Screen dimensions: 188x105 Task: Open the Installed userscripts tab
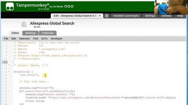126,16
